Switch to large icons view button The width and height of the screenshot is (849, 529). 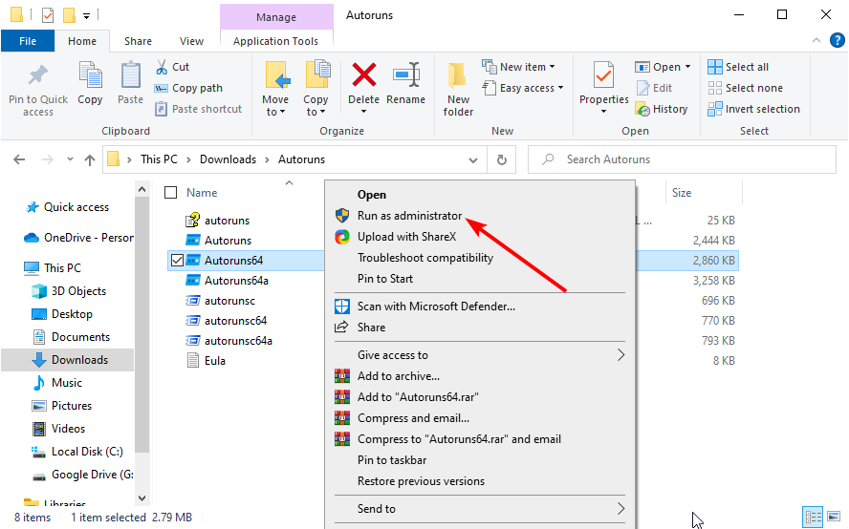point(834,516)
